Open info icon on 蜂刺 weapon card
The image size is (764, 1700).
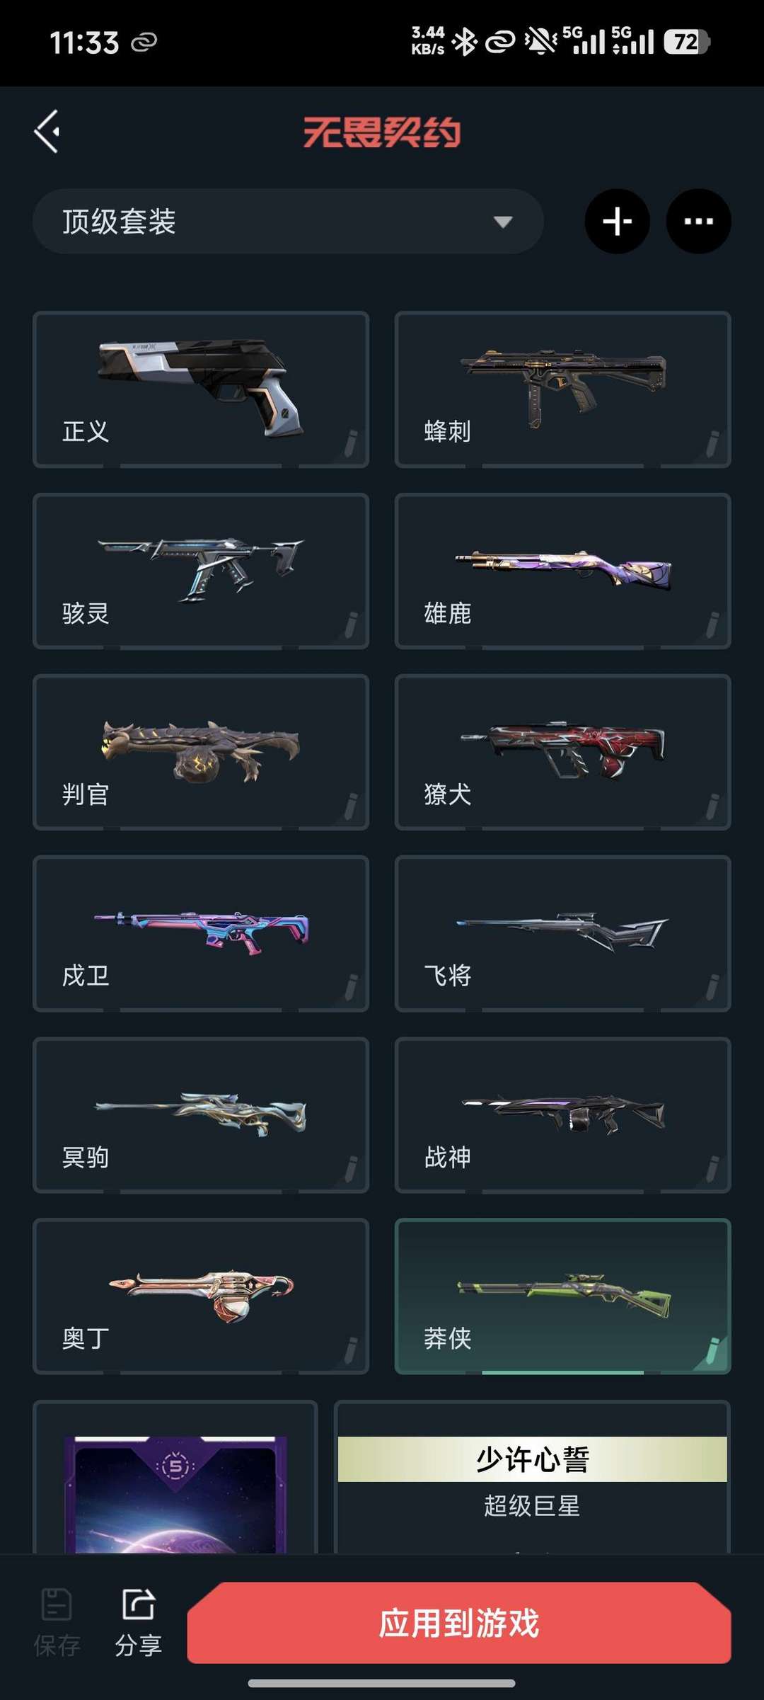[713, 443]
